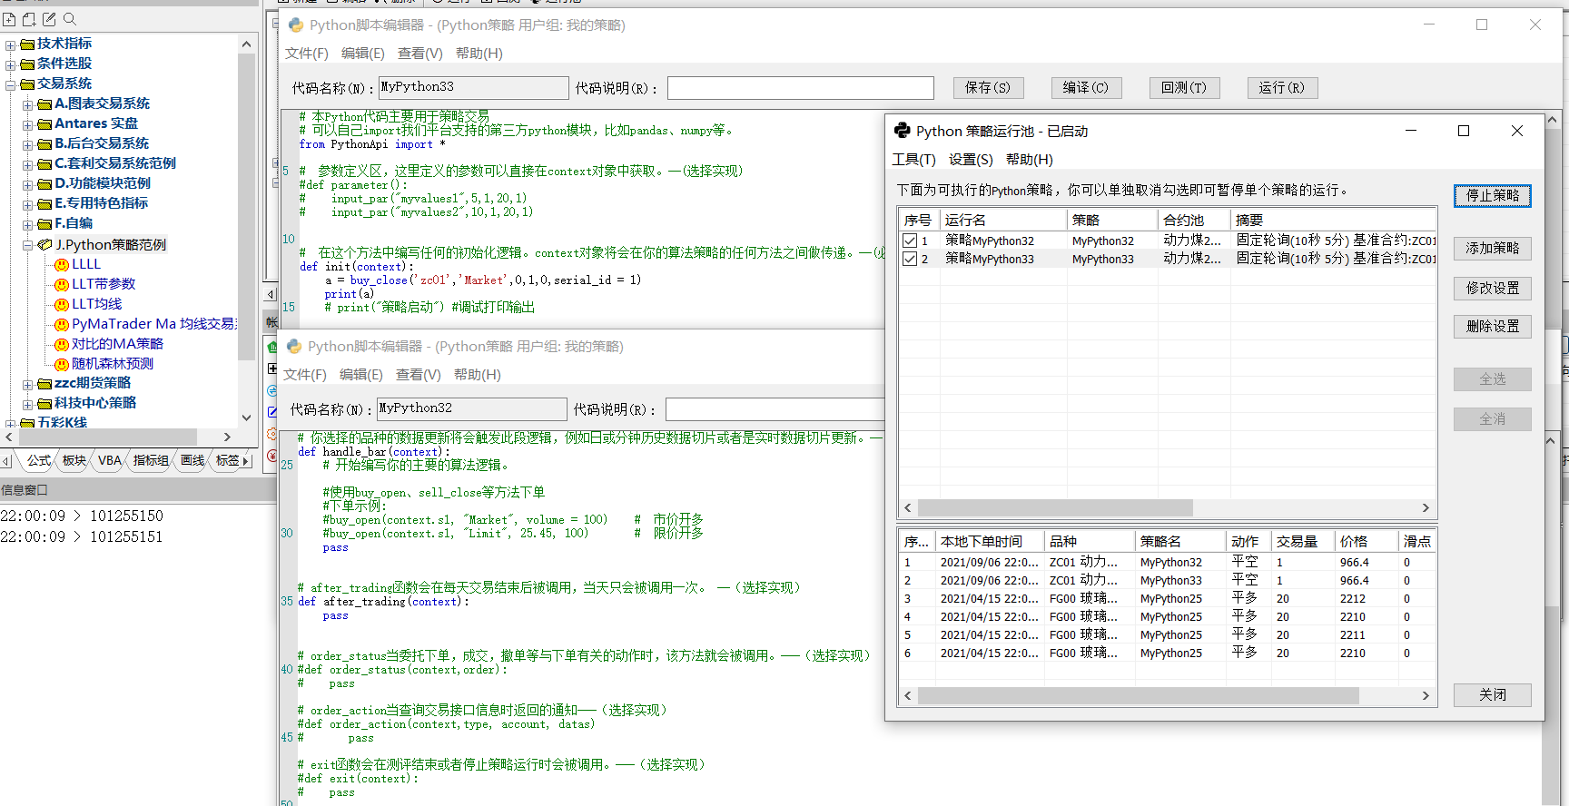Click 停止策略 button
This screenshot has width=1569, height=806.
pyautogui.click(x=1493, y=195)
